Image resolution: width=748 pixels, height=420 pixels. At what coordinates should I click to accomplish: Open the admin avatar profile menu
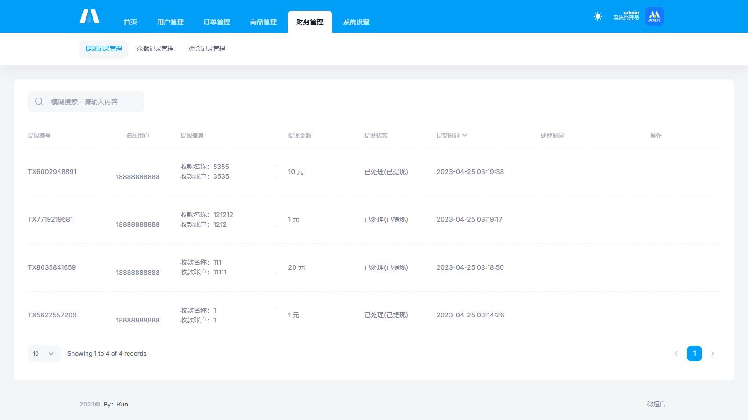pos(654,16)
